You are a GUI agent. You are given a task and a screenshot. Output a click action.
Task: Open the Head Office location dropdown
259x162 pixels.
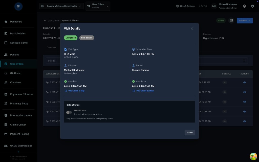pos(98,6)
